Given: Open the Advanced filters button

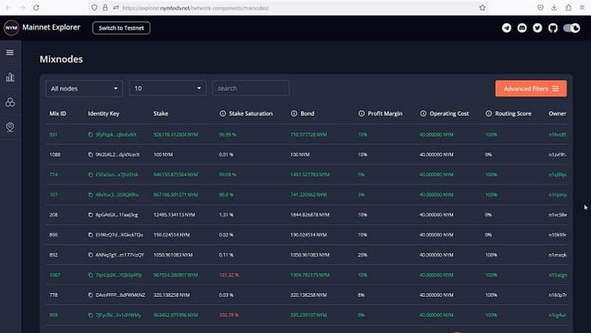Looking at the screenshot, I should 530,89.
